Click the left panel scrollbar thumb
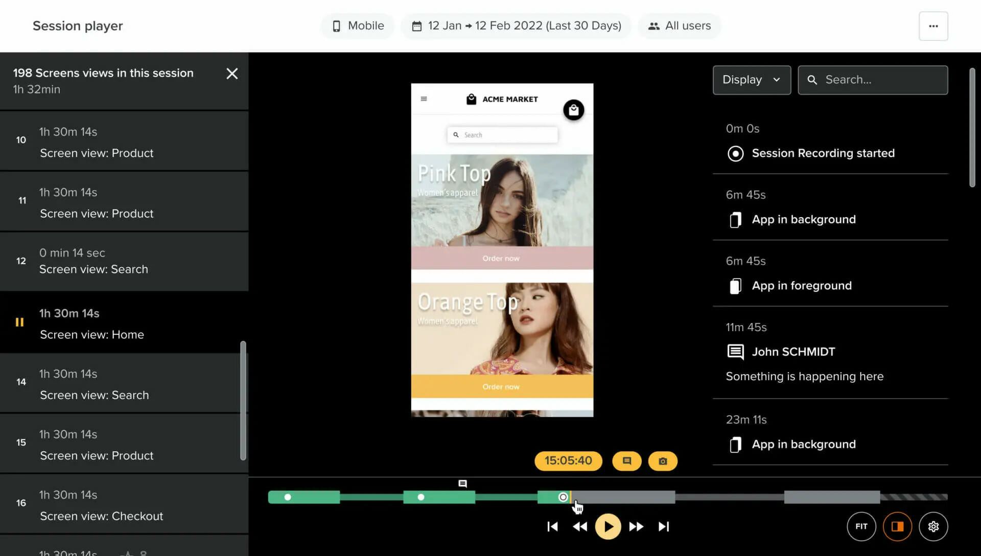981x556 pixels. tap(243, 401)
